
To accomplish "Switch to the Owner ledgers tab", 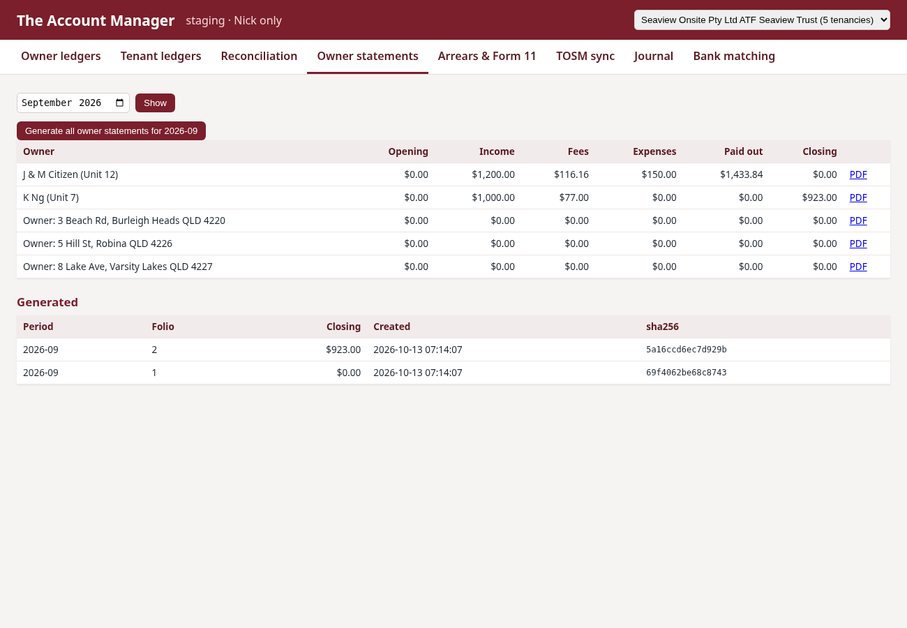I will tap(61, 56).
